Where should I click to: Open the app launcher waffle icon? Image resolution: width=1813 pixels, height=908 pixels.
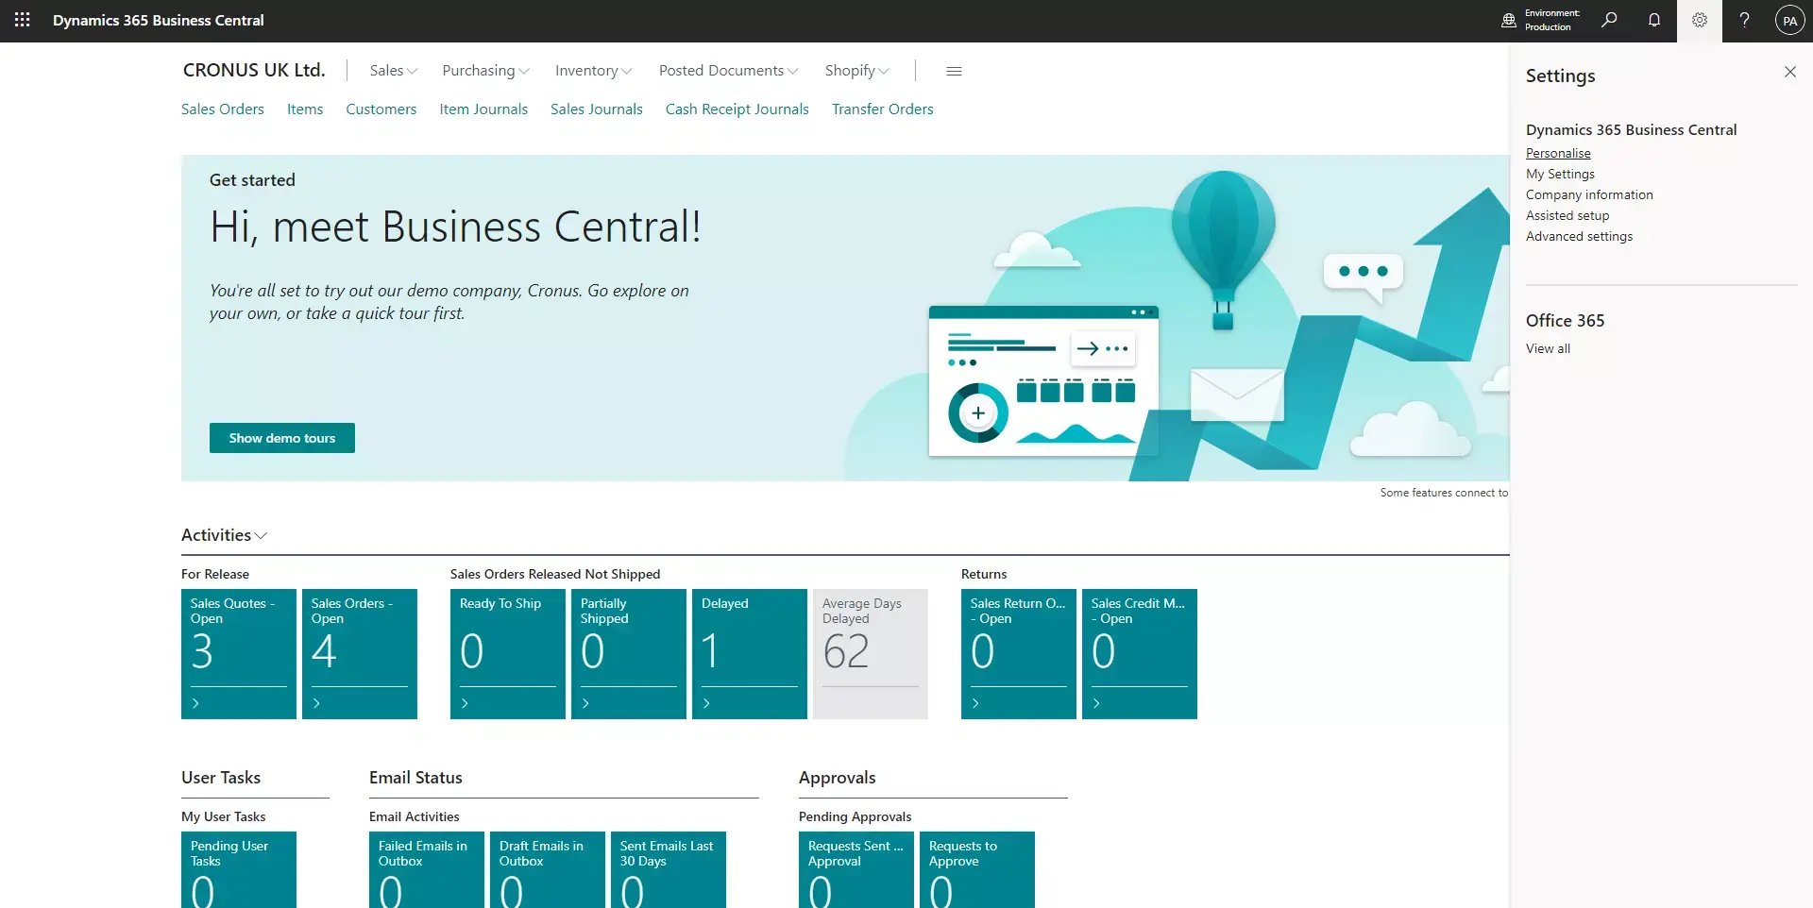point(23,20)
